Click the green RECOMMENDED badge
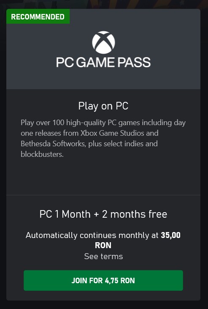Image resolution: width=208 pixels, height=309 pixels. (x=38, y=16)
